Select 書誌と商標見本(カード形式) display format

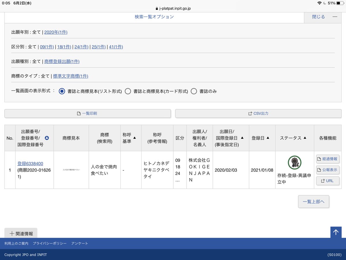coord(128,91)
